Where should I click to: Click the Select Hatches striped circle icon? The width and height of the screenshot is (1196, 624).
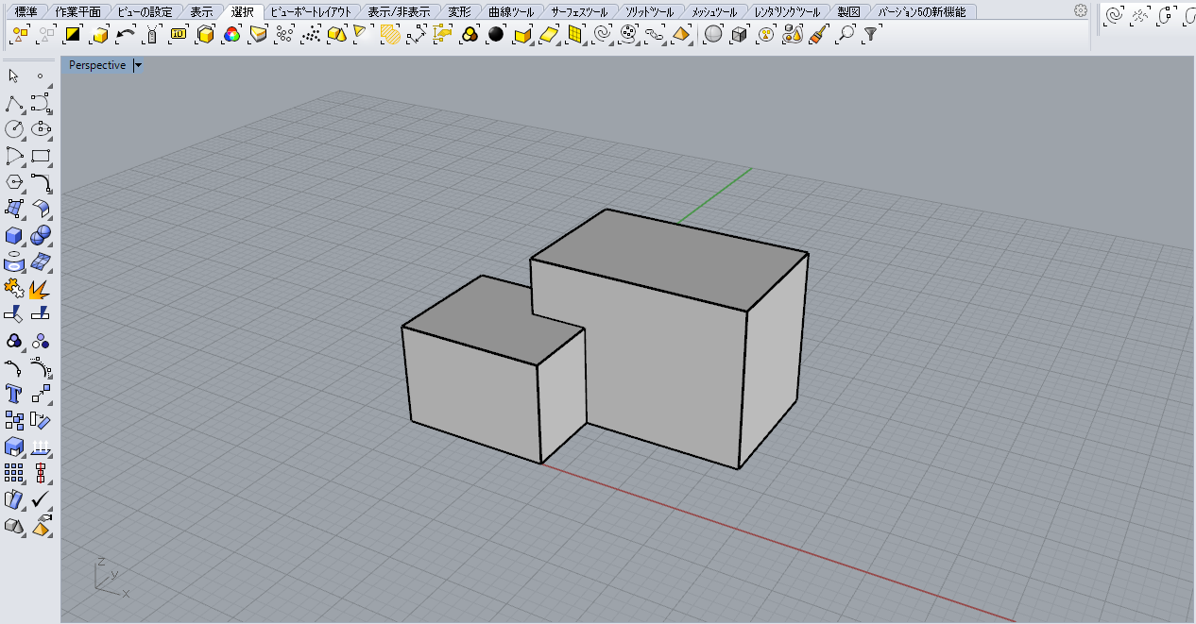390,34
